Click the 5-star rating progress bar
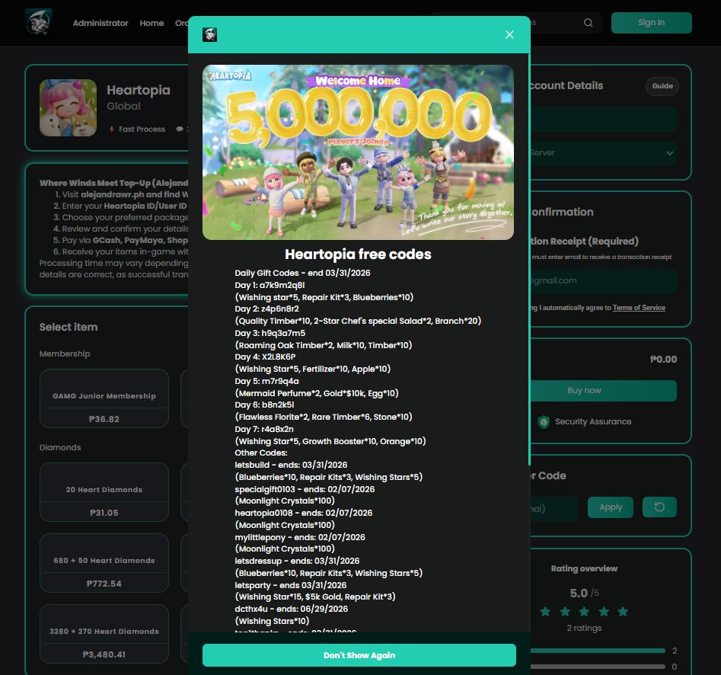The width and height of the screenshot is (721, 675). coord(598,651)
